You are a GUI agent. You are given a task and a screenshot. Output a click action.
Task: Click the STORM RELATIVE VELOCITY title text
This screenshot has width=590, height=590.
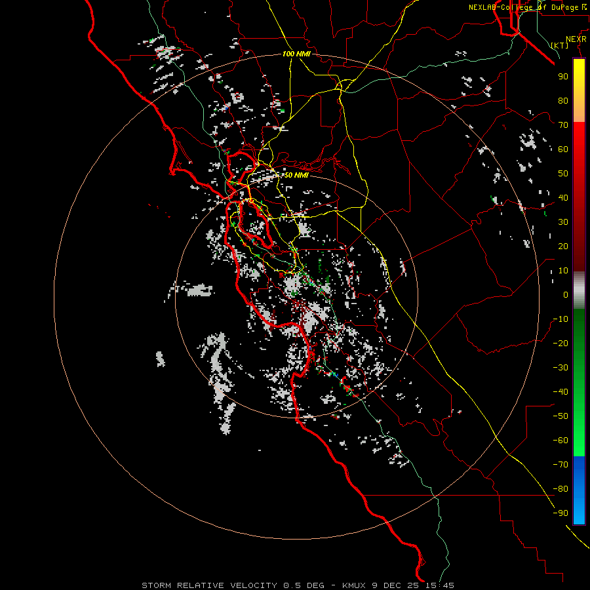209,585
